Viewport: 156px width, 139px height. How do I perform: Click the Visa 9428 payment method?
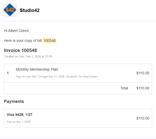(x=19, y=115)
